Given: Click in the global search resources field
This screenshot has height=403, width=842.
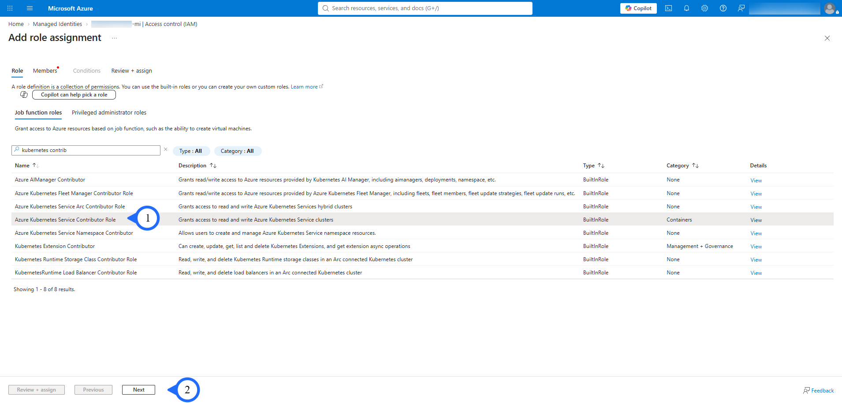Looking at the screenshot, I should click(x=425, y=8).
